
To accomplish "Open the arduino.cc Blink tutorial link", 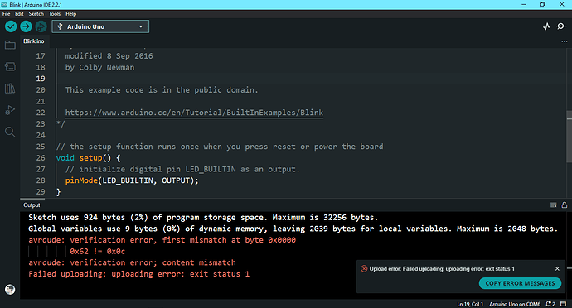I will click(194, 113).
